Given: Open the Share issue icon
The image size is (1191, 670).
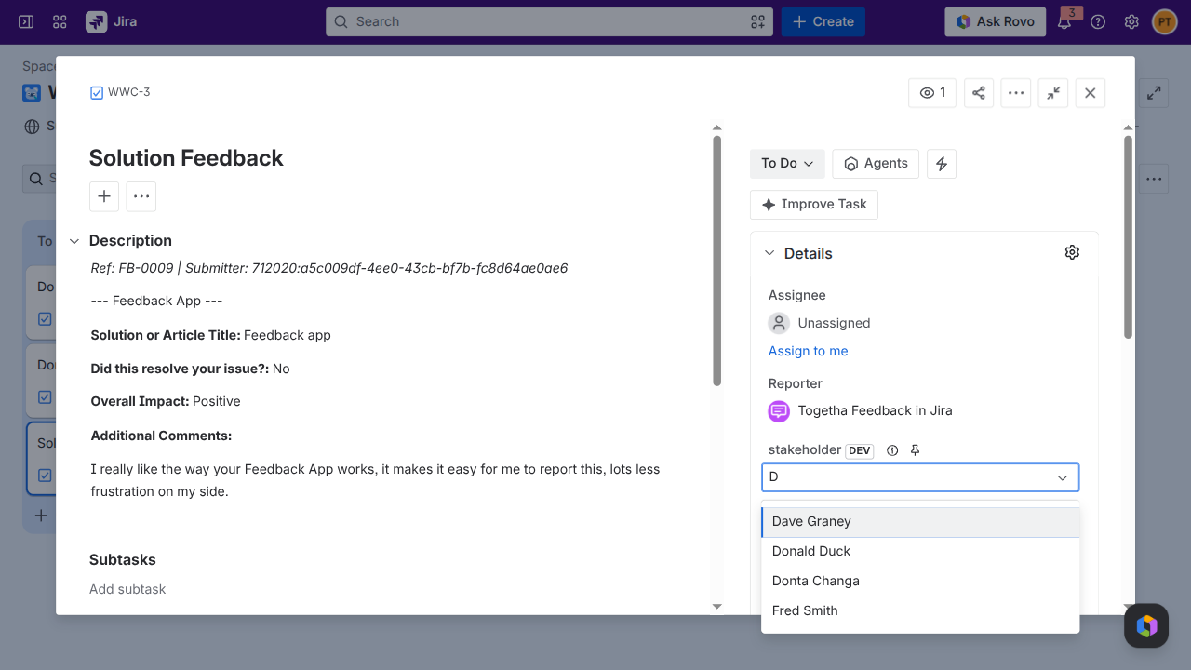Looking at the screenshot, I should 978,93.
